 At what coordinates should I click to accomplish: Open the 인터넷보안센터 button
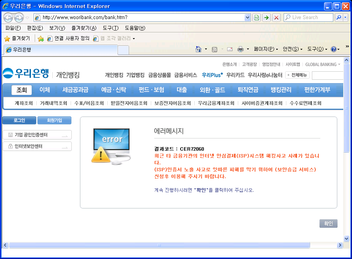coord(37,146)
